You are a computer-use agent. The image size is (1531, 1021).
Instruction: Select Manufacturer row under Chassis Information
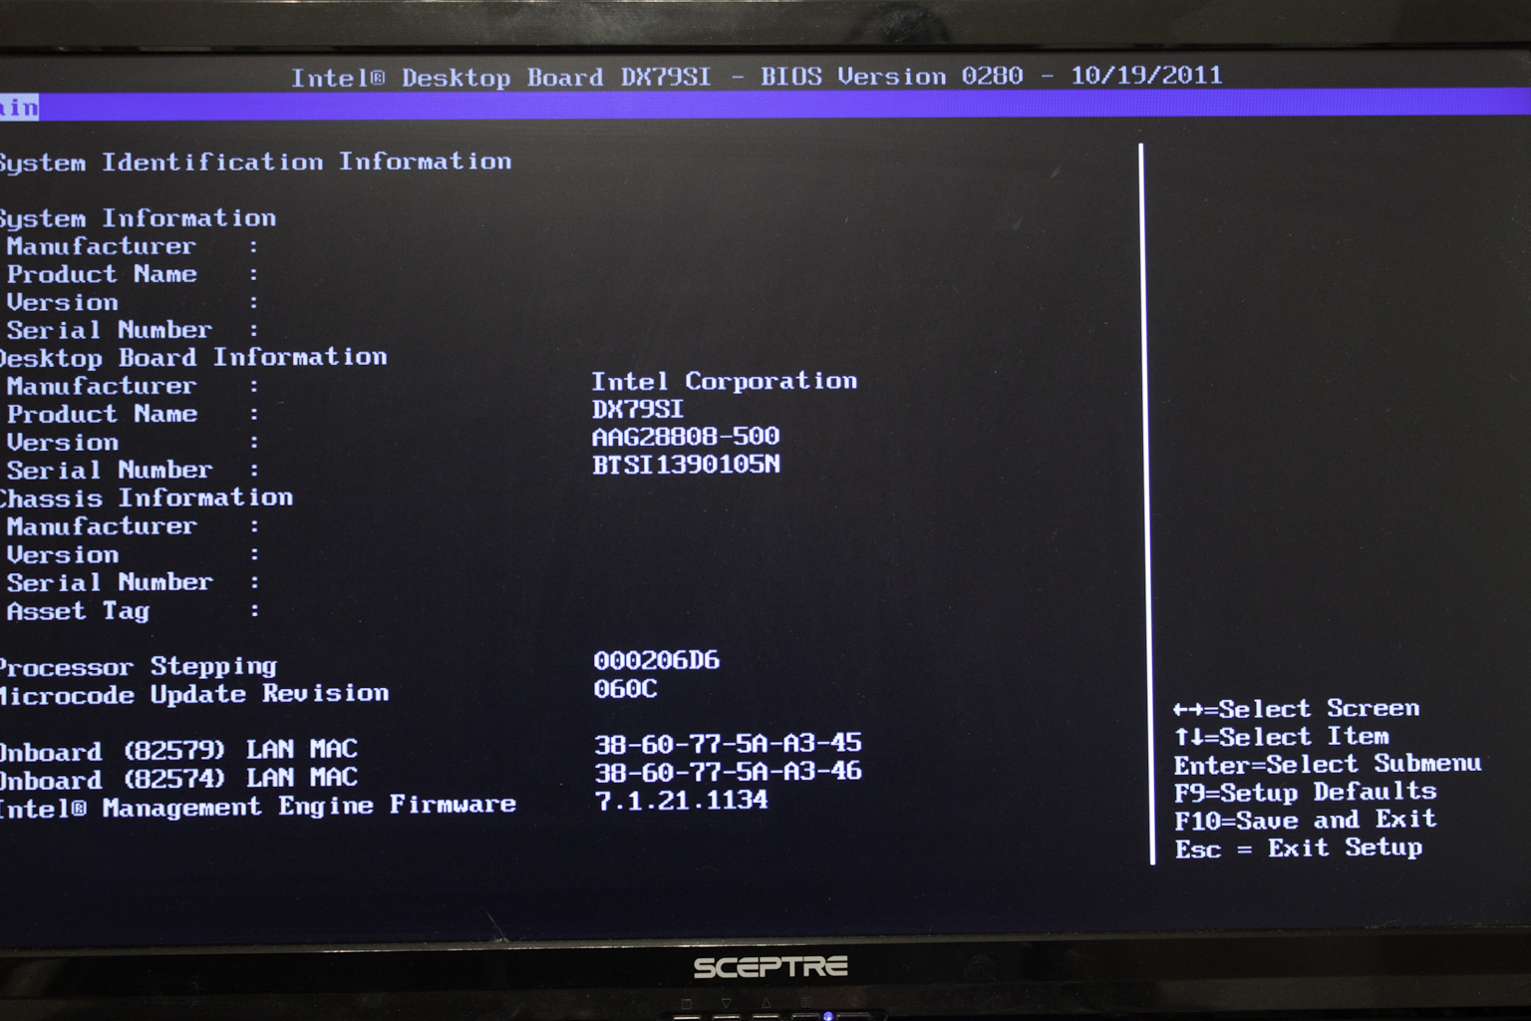click(133, 525)
